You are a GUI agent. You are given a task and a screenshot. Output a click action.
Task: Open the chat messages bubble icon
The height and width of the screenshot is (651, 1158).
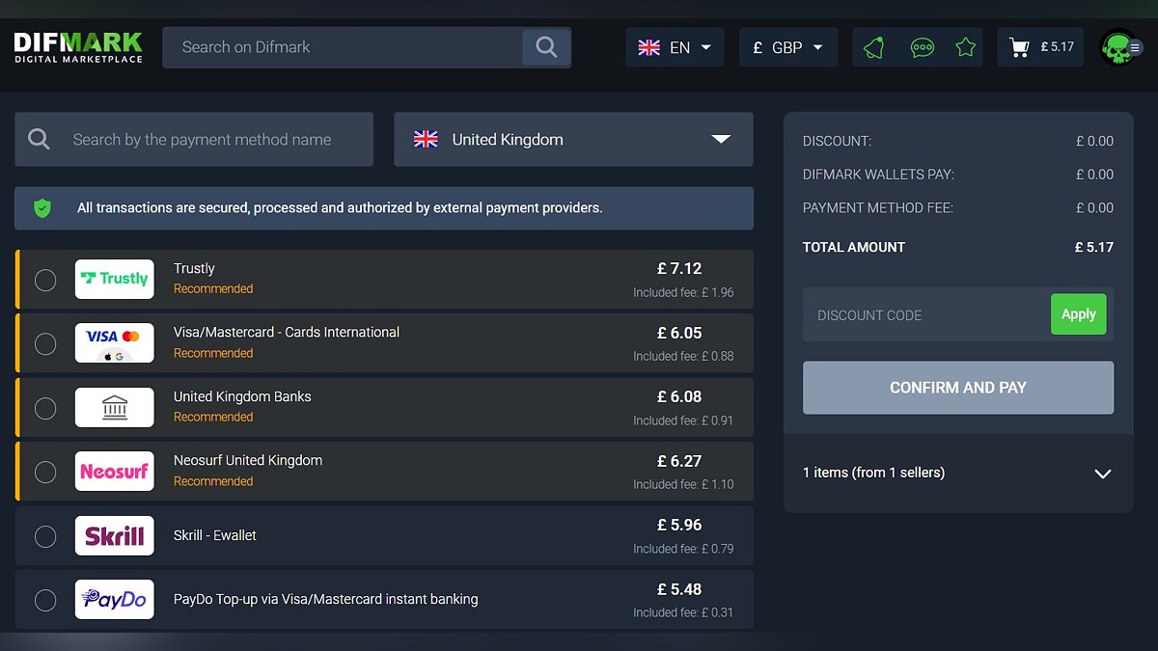pos(923,47)
